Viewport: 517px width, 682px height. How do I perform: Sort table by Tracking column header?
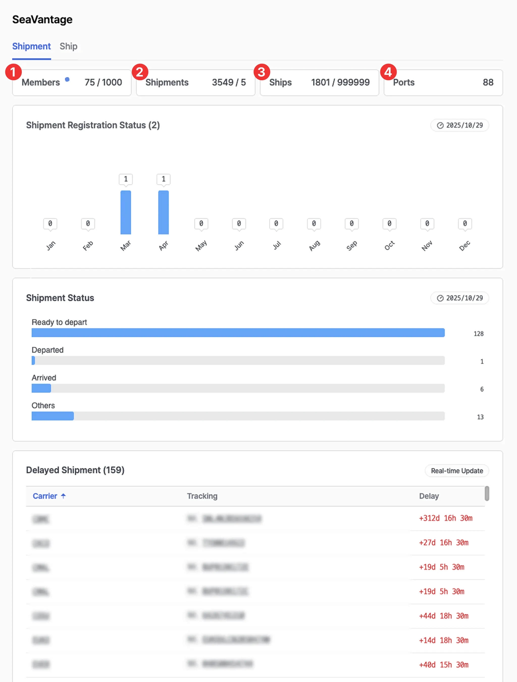[202, 496]
